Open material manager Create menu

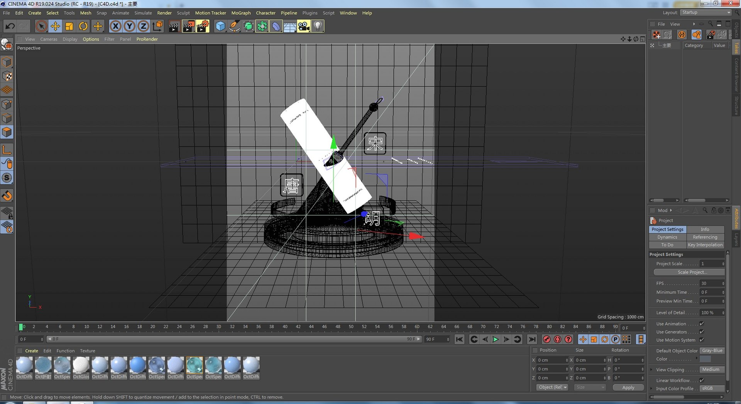click(32, 351)
